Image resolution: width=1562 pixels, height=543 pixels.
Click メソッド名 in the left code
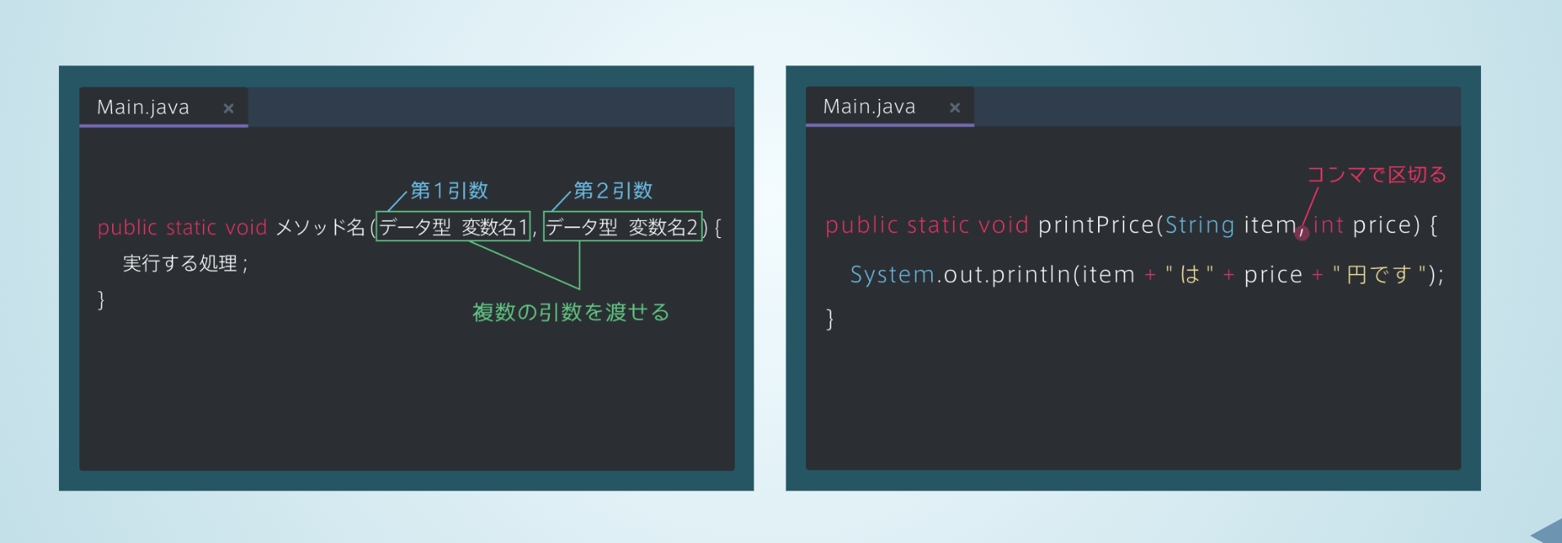(320, 227)
